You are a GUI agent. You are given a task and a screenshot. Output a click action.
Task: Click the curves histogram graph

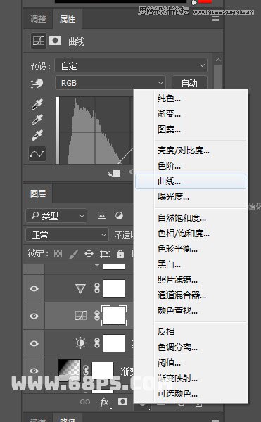tap(96, 130)
